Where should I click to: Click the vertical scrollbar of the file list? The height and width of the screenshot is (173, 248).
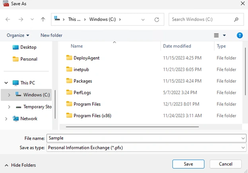(245, 71)
